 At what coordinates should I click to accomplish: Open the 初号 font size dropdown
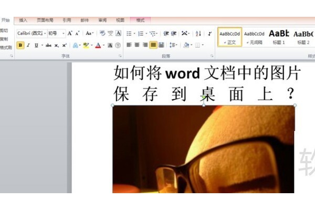pos(64,34)
